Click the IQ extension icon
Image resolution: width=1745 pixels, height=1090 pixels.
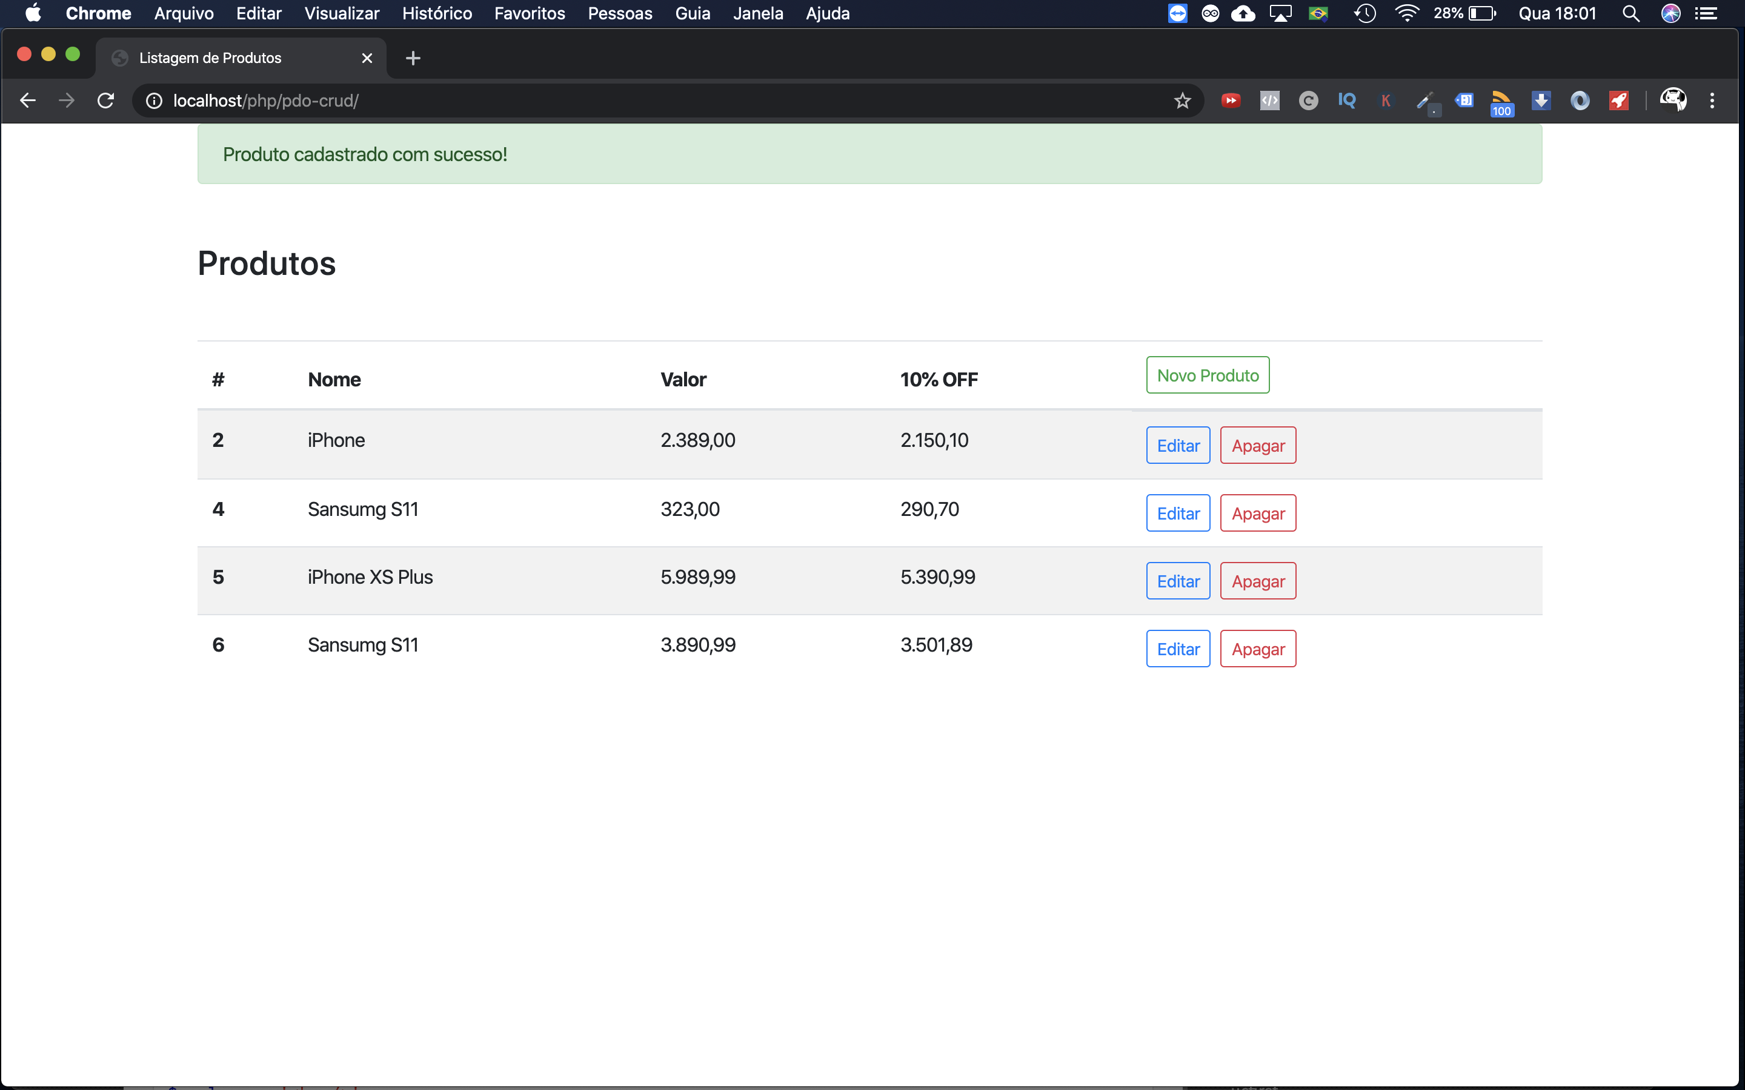1346,101
